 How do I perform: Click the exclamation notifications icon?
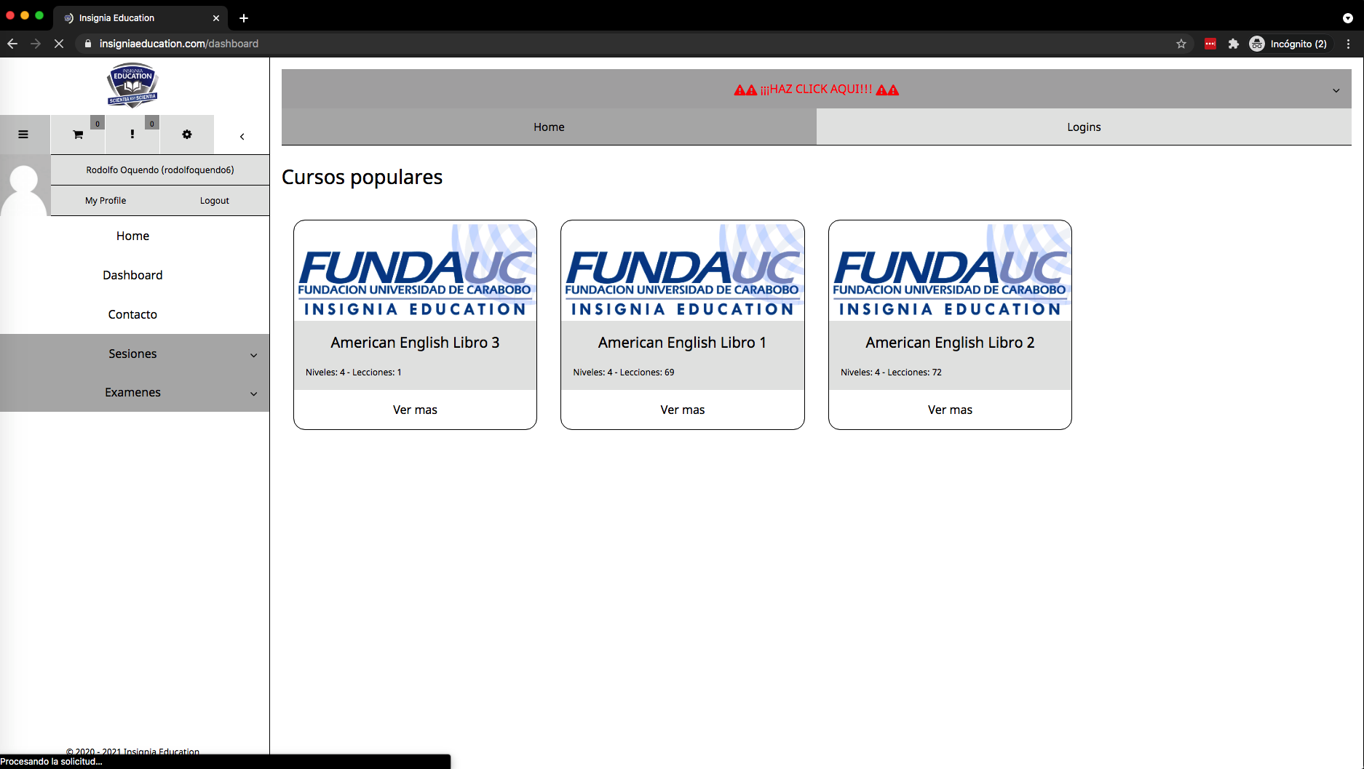coord(132,135)
